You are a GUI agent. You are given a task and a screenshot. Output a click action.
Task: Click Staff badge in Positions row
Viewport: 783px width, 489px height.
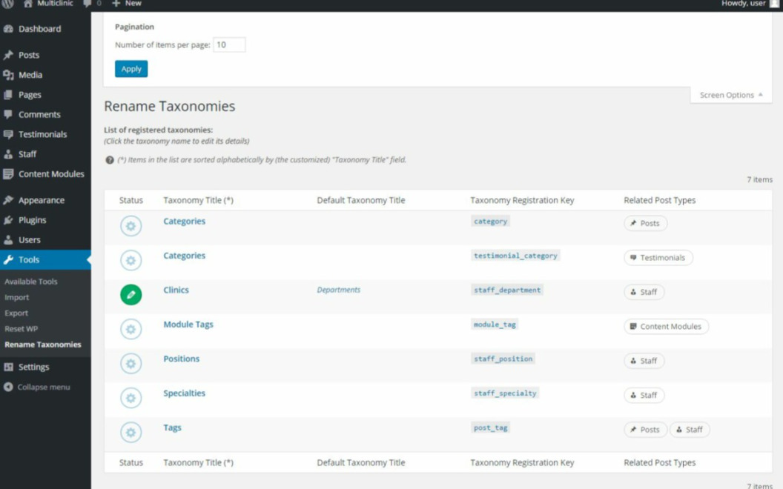click(644, 361)
